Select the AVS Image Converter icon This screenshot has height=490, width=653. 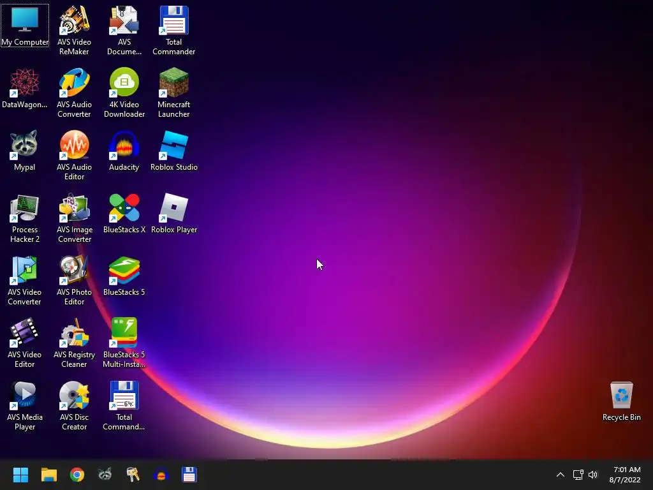[x=74, y=218]
